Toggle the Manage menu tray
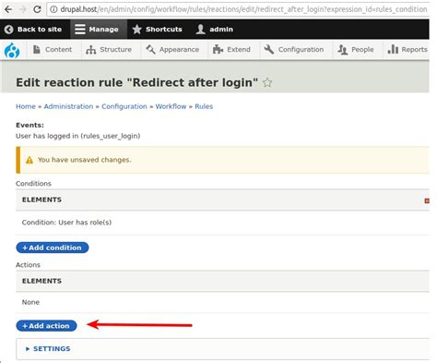Screen dimensions: 437x363 [x=99, y=30]
